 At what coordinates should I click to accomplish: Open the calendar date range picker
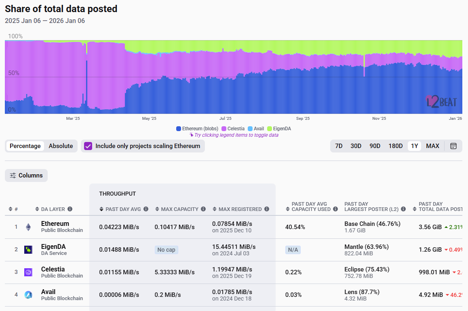[453, 146]
